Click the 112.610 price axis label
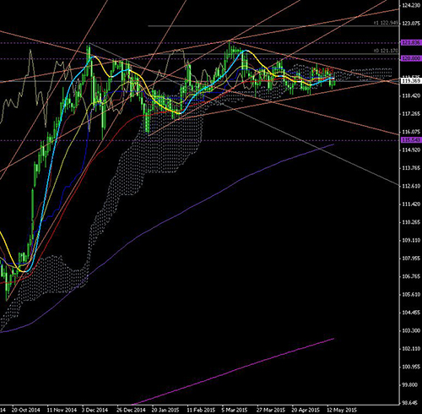Viewport: 422px width, 414px height. 411,186
